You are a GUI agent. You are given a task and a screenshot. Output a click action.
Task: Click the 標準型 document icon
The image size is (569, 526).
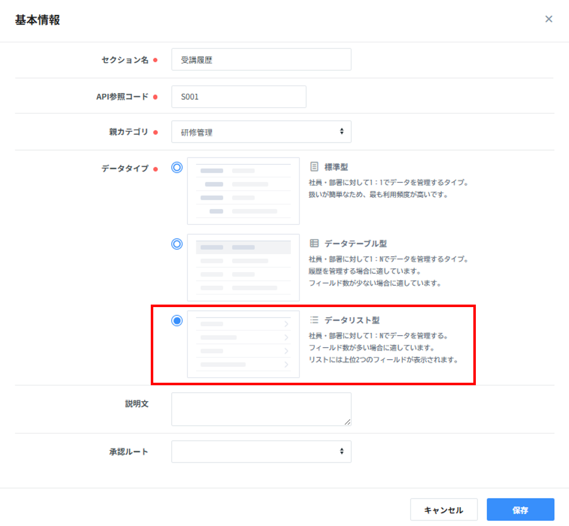click(314, 166)
